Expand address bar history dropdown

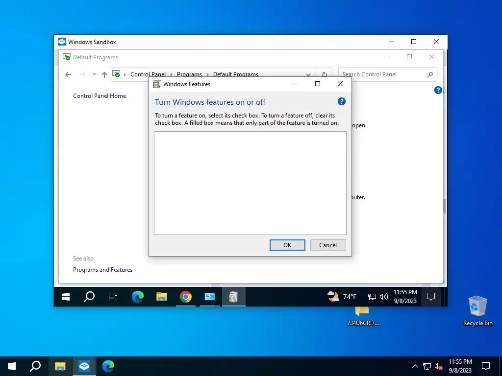coord(308,74)
